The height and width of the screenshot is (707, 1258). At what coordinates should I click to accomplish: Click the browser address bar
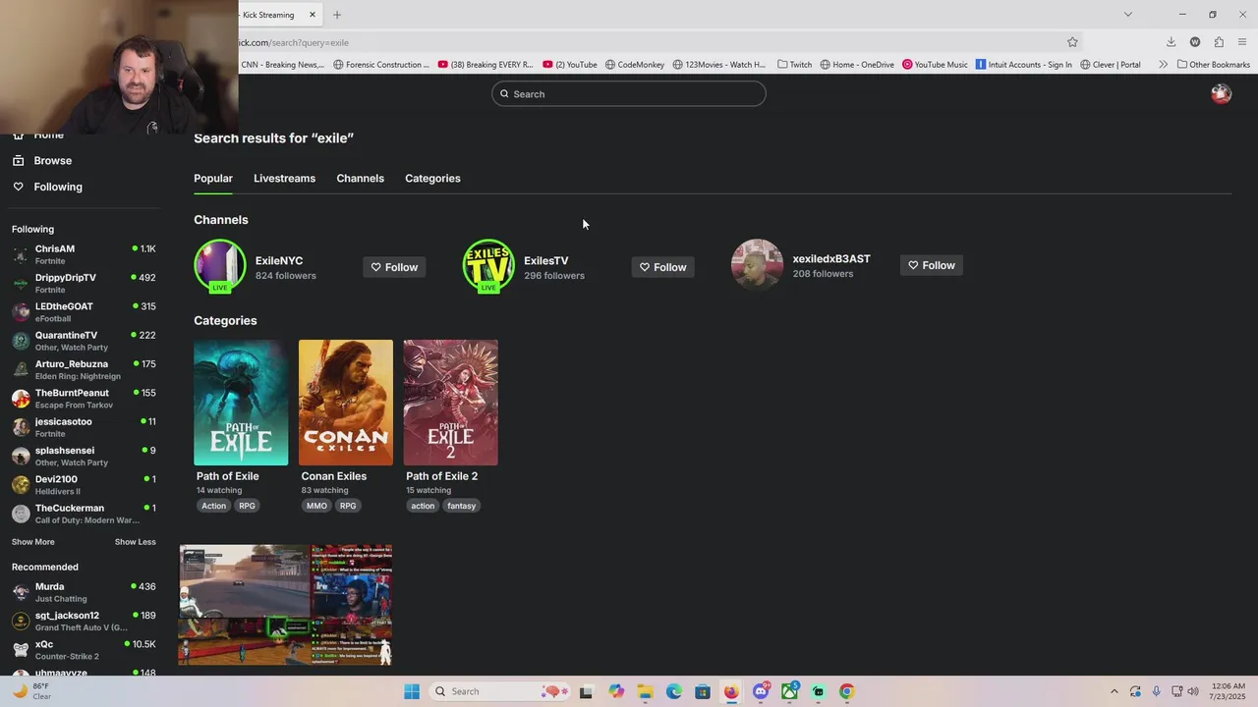pyautogui.click(x=649, y=42)
